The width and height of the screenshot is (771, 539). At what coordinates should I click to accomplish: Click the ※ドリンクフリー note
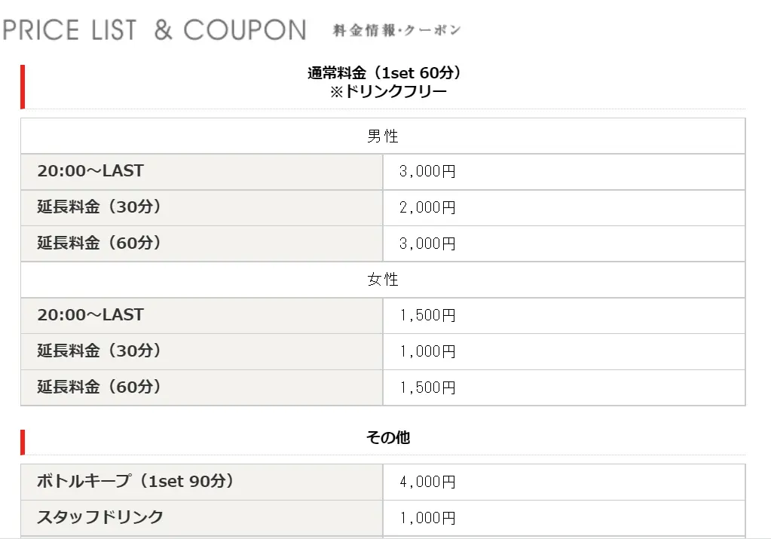[388, 91]
